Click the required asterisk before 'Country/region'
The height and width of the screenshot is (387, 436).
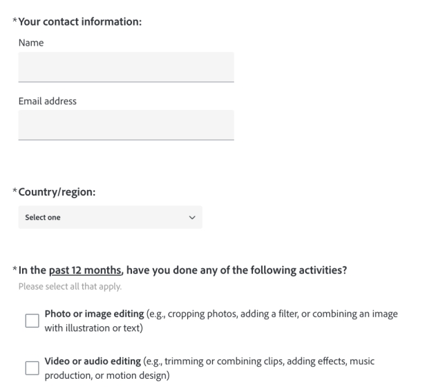[x=15, y=191]
